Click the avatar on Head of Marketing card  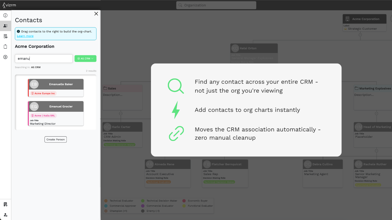coord(359,127)
